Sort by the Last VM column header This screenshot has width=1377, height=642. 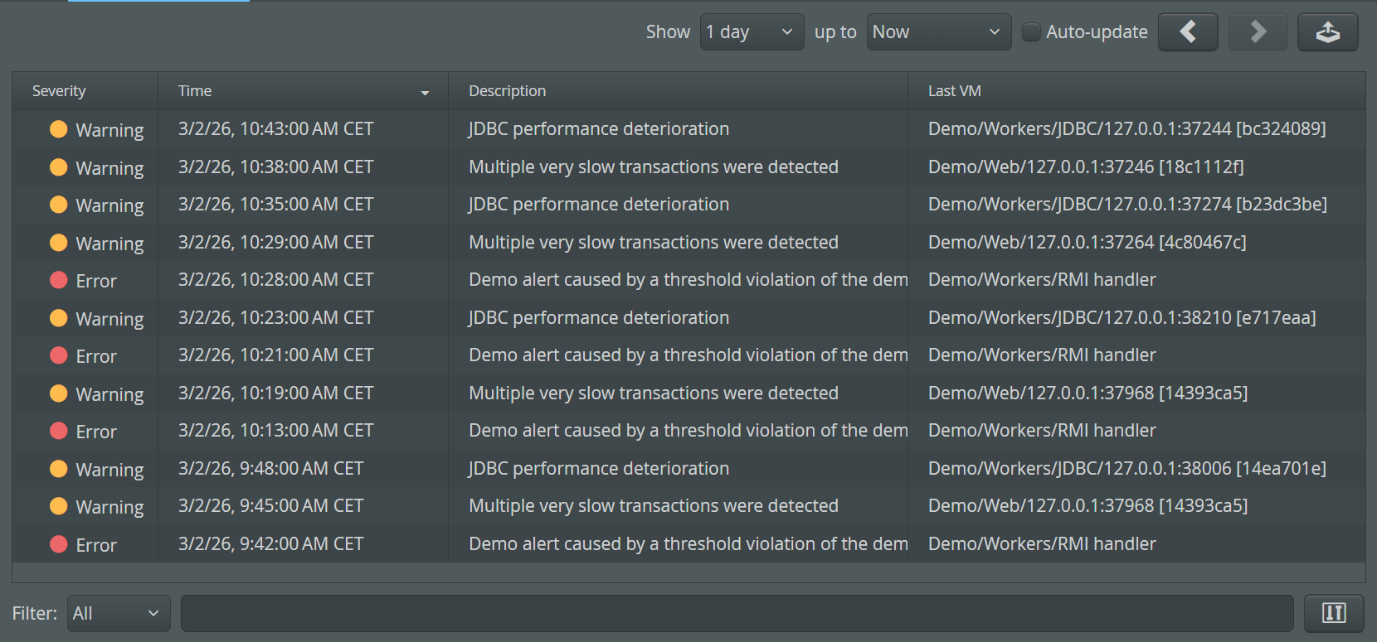point(954,91)
